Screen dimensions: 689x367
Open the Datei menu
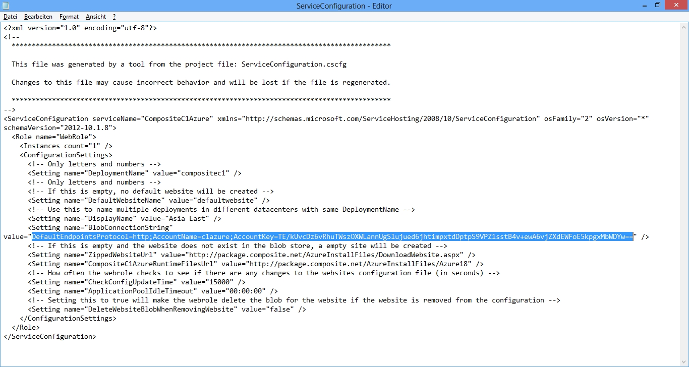[10, 17]
